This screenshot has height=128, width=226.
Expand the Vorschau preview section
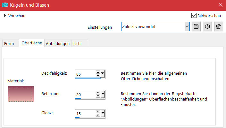(5, 15)
